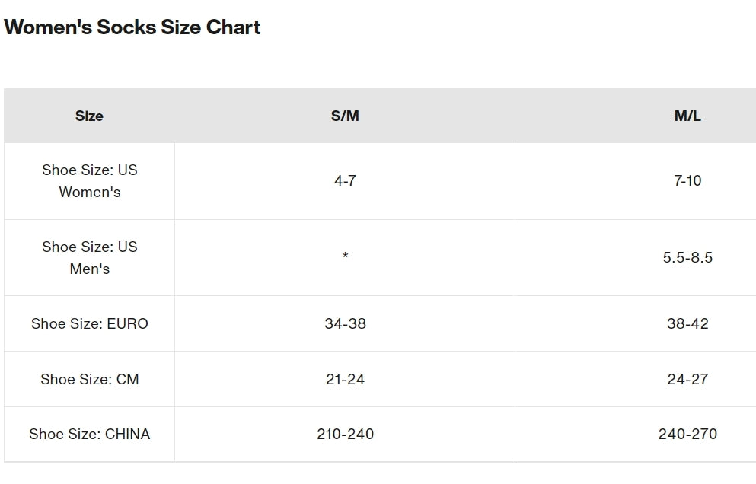
Task: Select the 38-42 EURO value
Action: [687, 323]
